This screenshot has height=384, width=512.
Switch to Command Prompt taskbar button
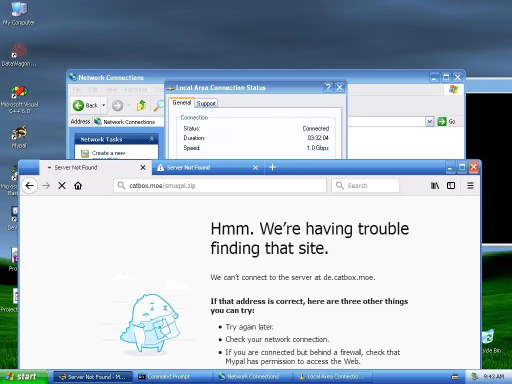point(172,377)
